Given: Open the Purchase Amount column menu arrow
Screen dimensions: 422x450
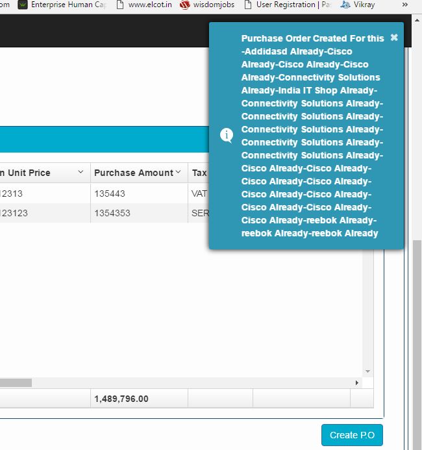Looking at the screenshot, I should click(179, 173).
